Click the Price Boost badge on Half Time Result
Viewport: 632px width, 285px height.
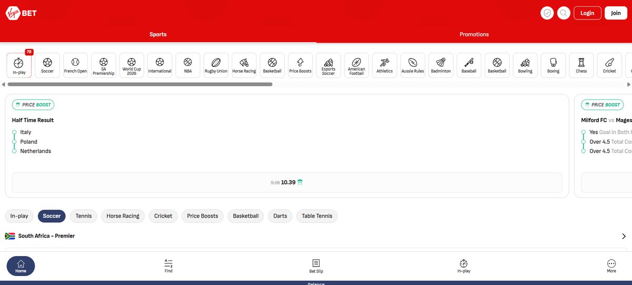(x=33, y=105)
